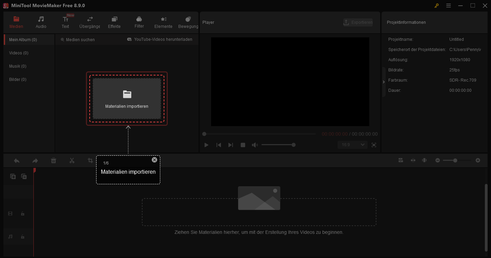491x258 pixels.
Task: Adjust the player volume slider
Action: tap(278, 145)
